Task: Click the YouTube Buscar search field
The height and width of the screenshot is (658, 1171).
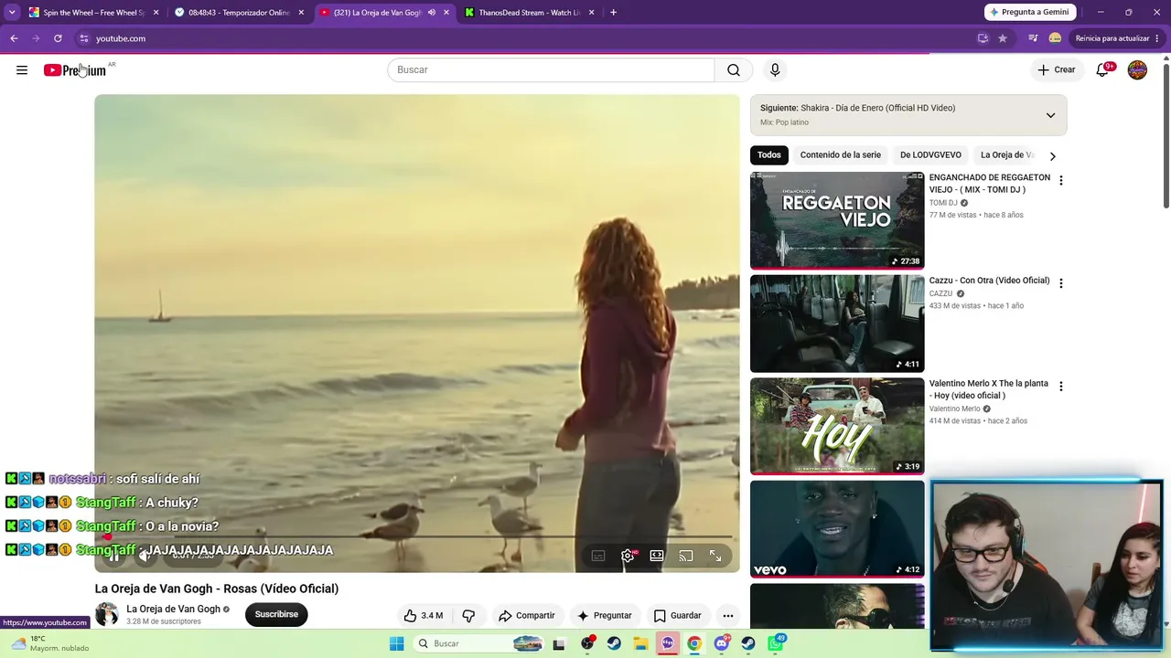Action: click(551, 70)
